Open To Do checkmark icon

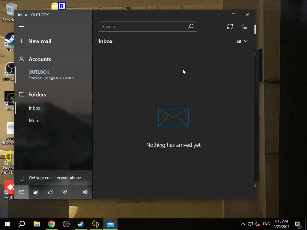point(65,192)
